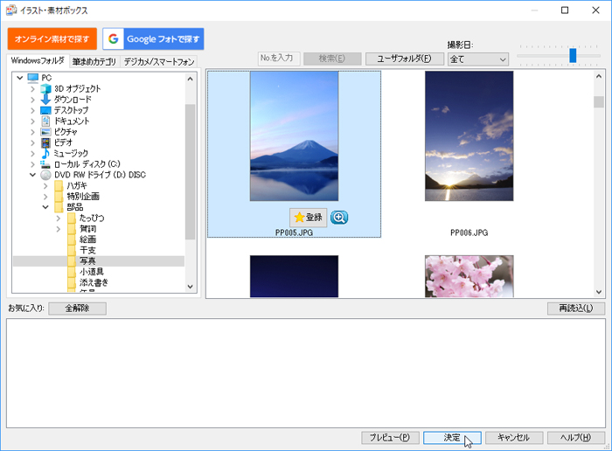Select the PP006.JPG sunrise thumbnail
Image resolution: width=612 pixels, height=451 pixels.
(x=469, y=136)
